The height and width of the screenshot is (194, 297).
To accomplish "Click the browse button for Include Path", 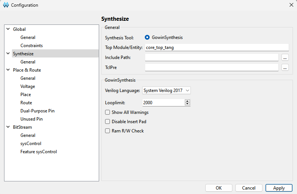I will coord(285,57).
